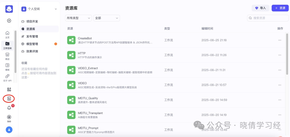Click the + 资源 button
This screenshot has height=137, width=290.
coord(280,8)
